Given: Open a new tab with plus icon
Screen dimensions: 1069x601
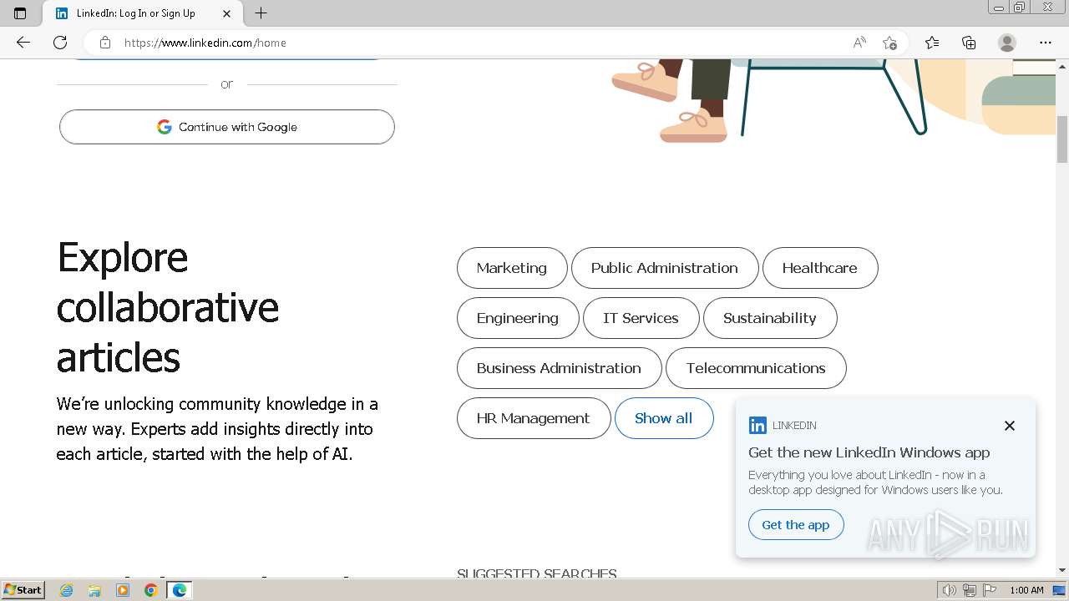Looking at the screenshot, I should click(261, 13).
